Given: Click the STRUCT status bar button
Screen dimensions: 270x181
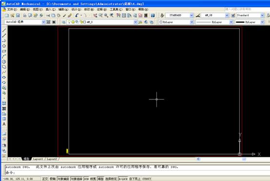Looking at the screenshot, I should [x=147, y=179].
